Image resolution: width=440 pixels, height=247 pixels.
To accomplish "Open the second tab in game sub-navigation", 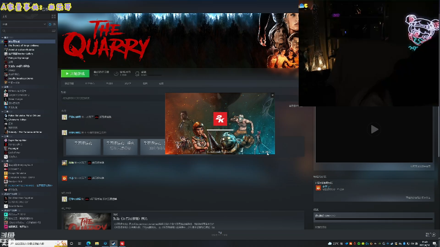I will 90,83.
